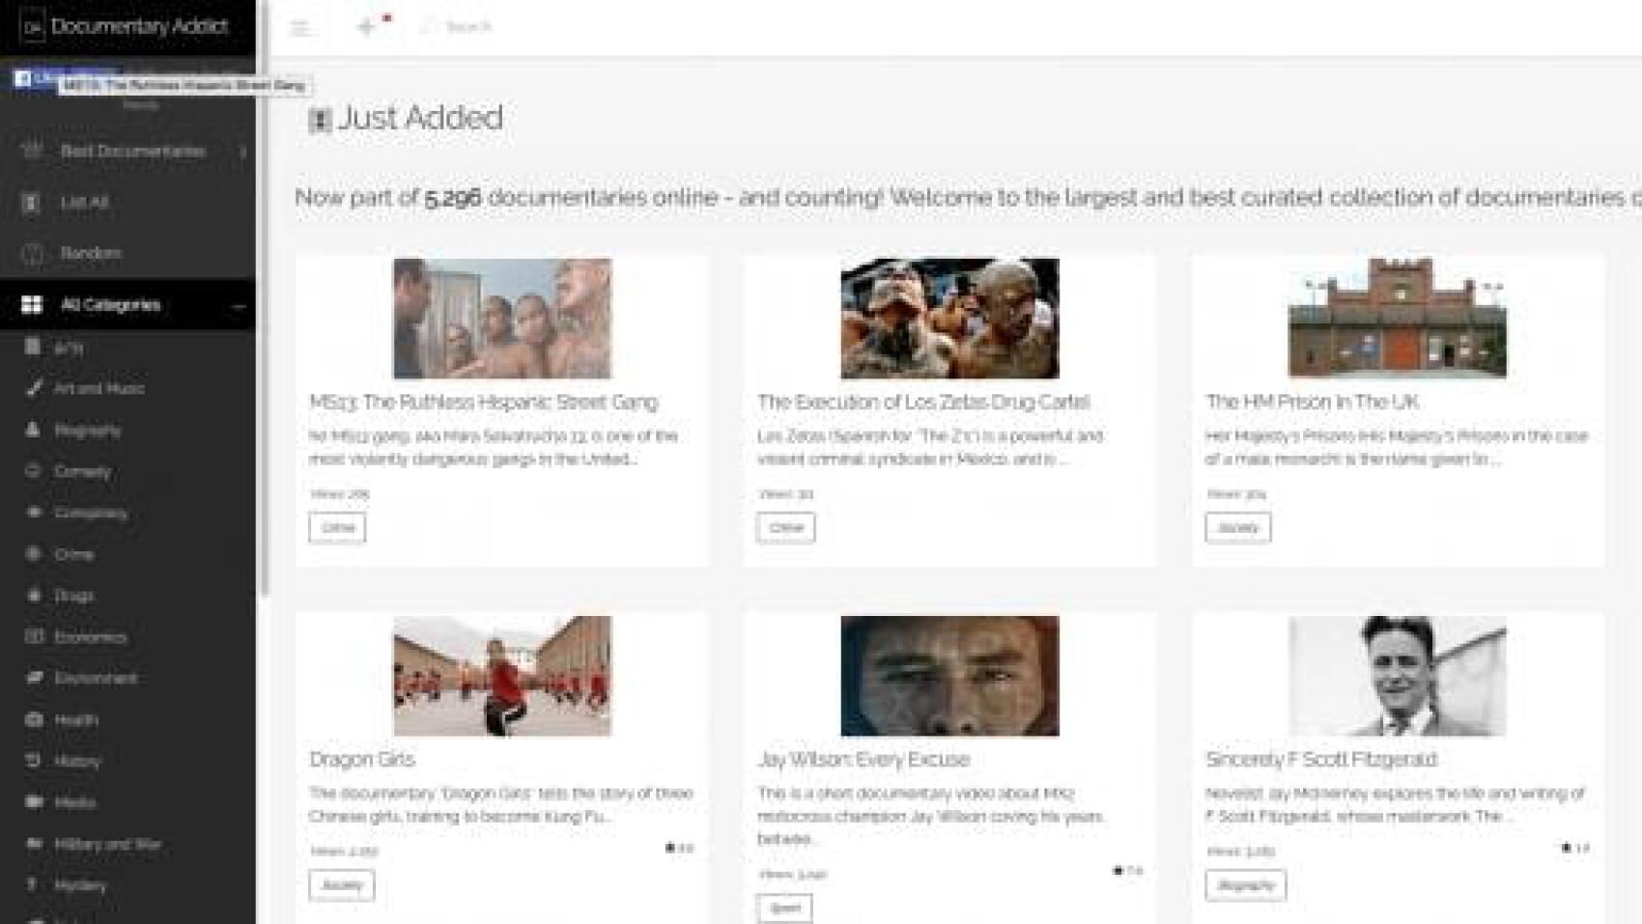This screenshot has height=924, width=1642.
Task: Click the List All icon in sidebar
Action: pos(31,203)
